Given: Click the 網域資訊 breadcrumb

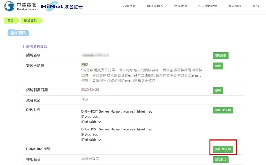Looking at the screenshot, I should tap(31, 20).
